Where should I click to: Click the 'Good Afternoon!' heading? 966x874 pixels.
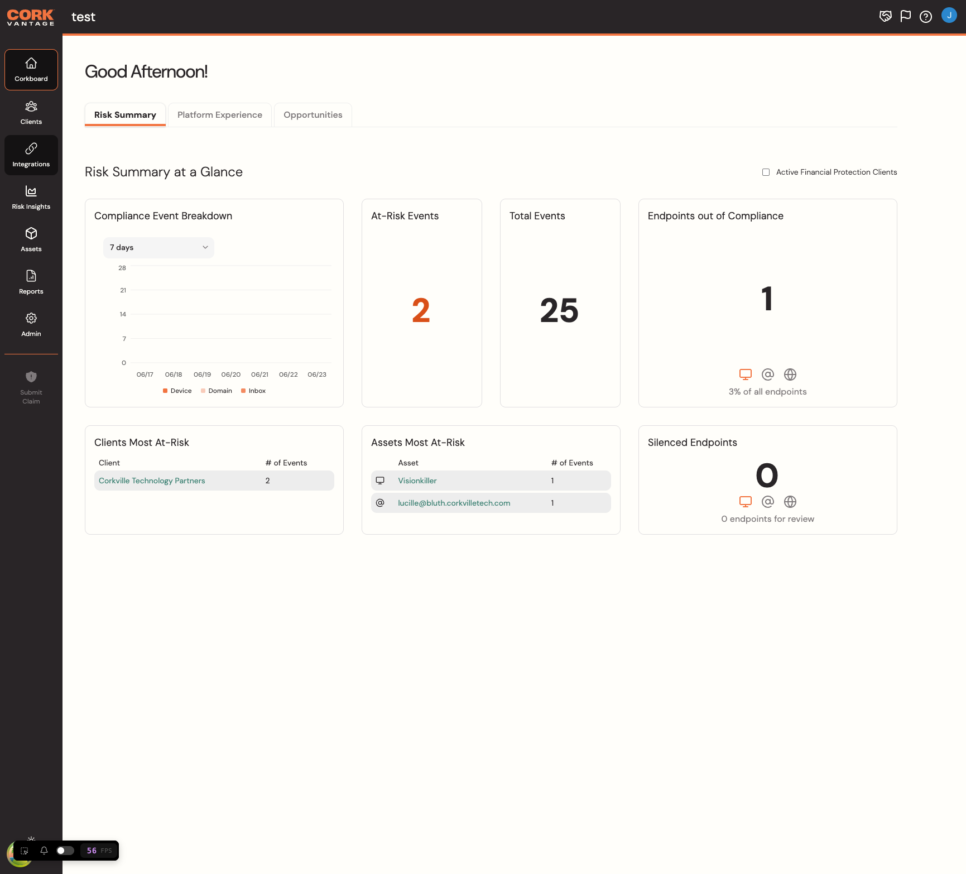[x=146, y=71]
